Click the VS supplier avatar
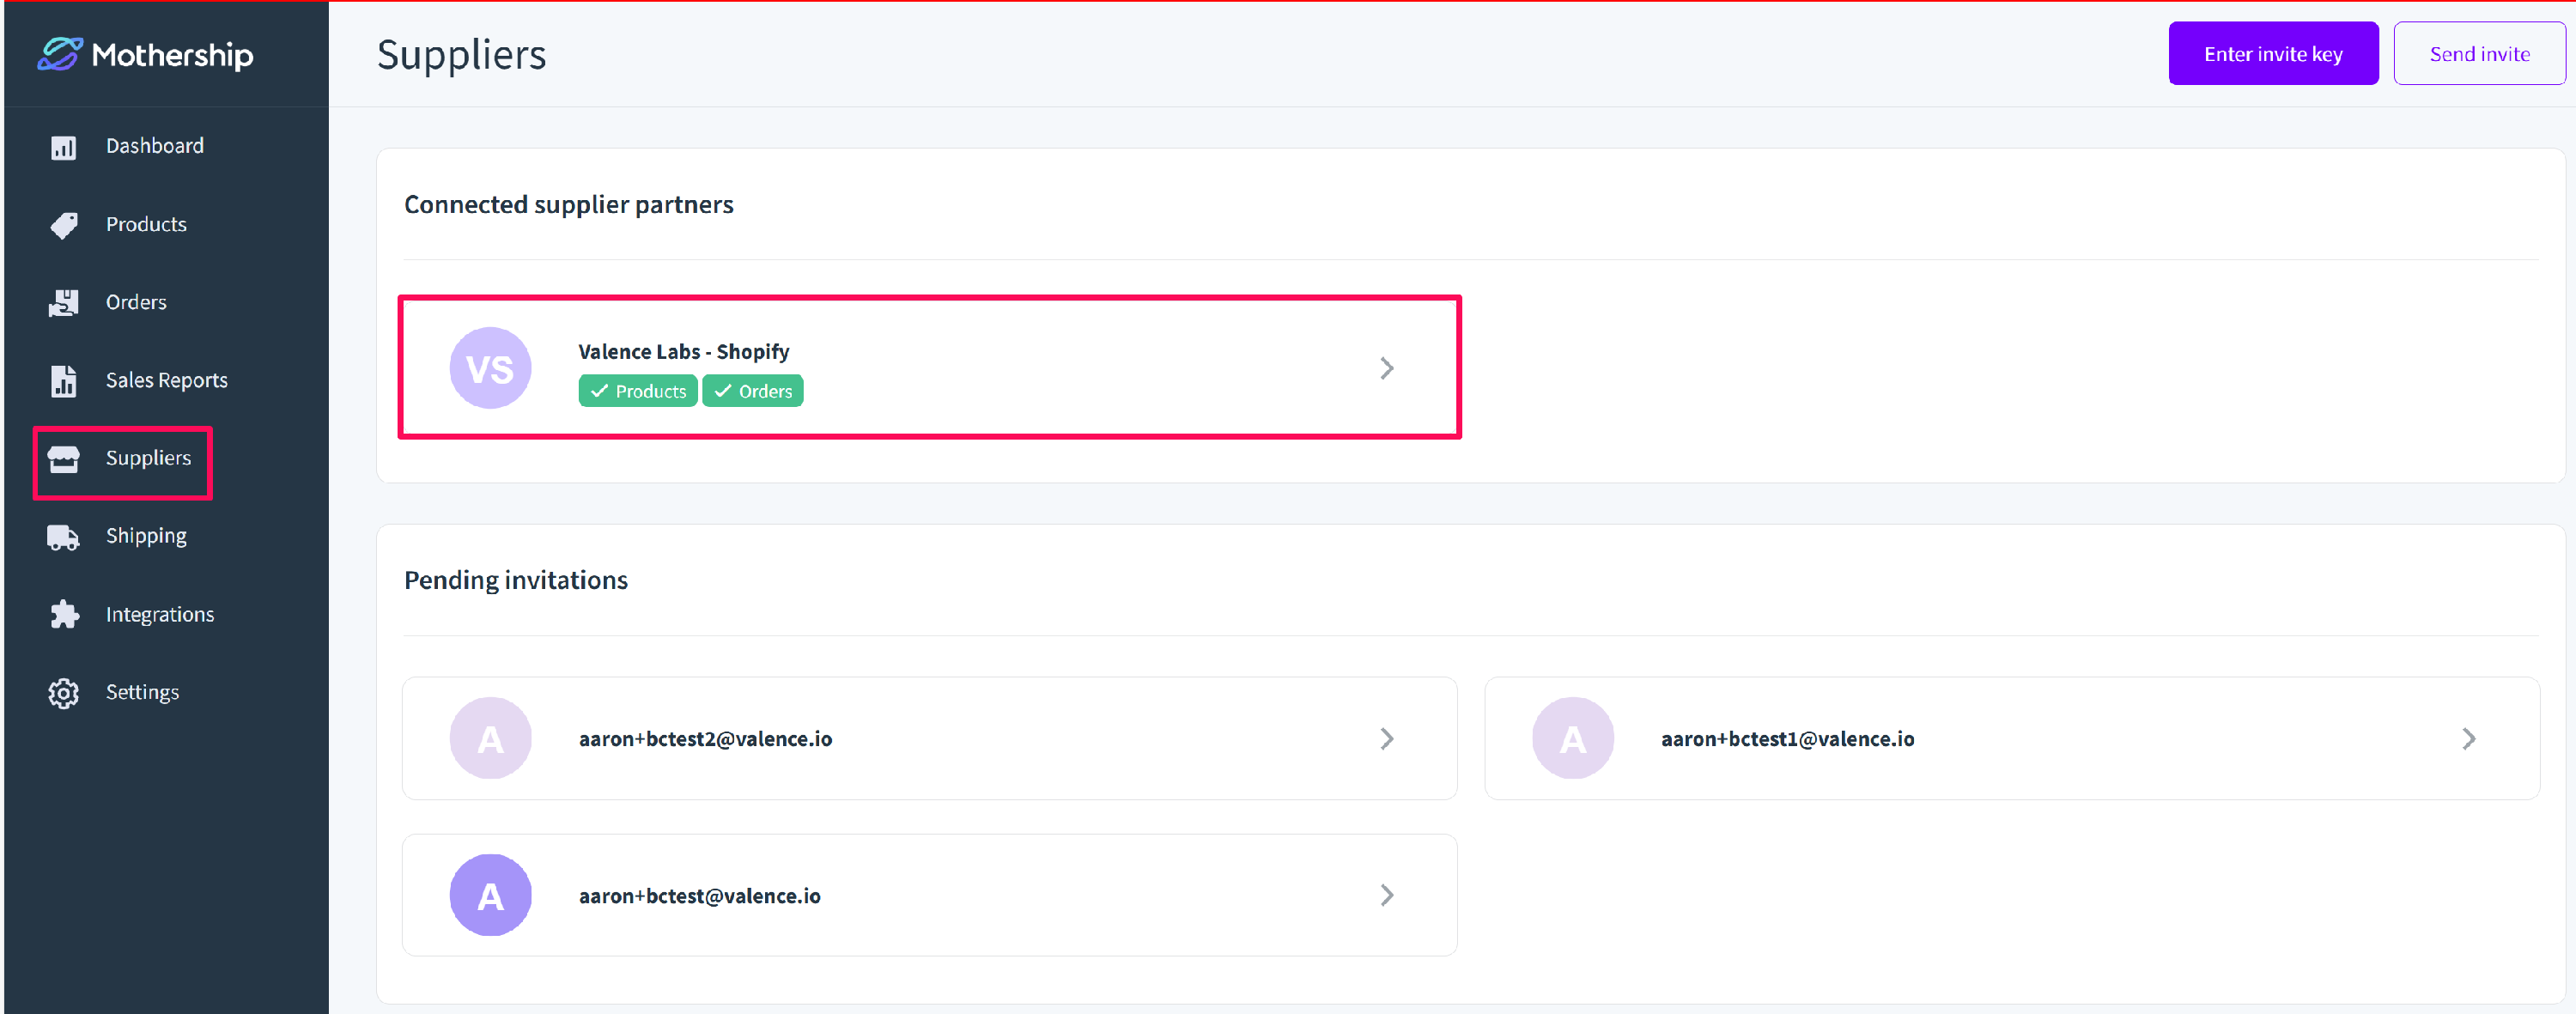2576x1014 pixels. coord(490,368)
